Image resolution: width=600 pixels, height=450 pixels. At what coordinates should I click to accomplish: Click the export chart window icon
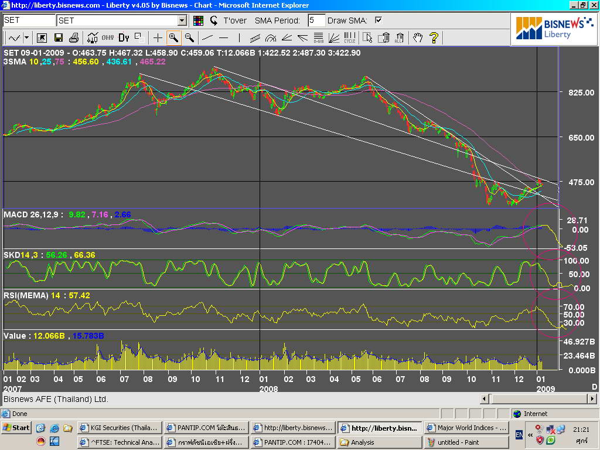click(x=42, y=37)
